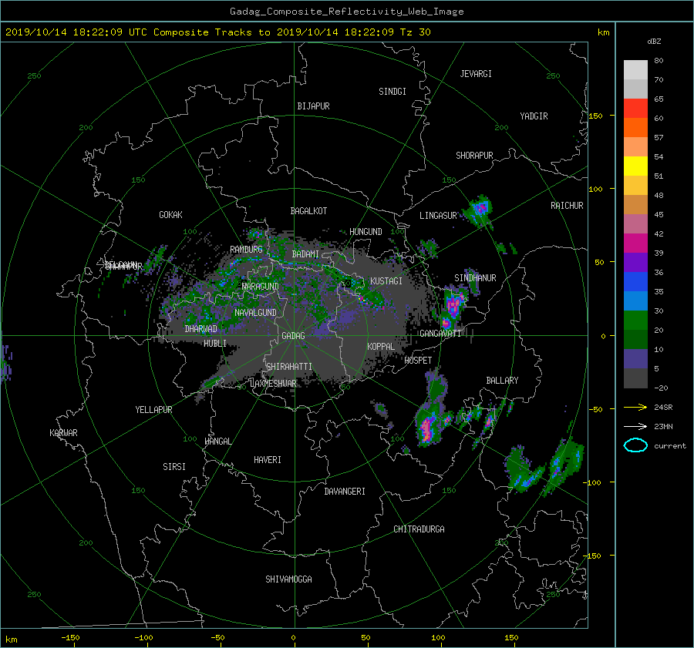The width and height of the screenshot is (694, 648).
Task: Click the white 23MN arrow legend icon
Action: click(635, 426)
